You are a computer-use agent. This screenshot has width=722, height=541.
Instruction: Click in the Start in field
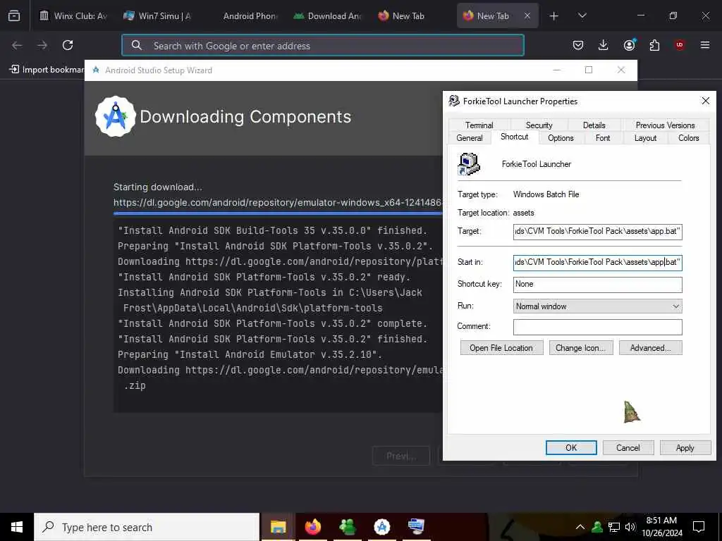tap(597, 262)
